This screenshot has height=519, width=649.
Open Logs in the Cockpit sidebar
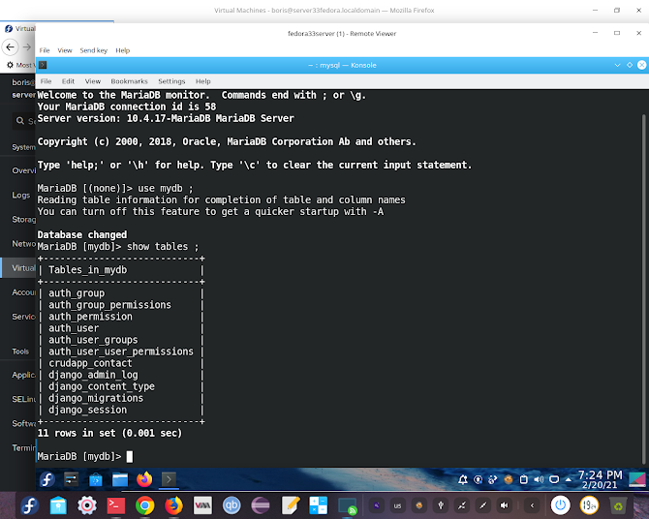point(20,195)
